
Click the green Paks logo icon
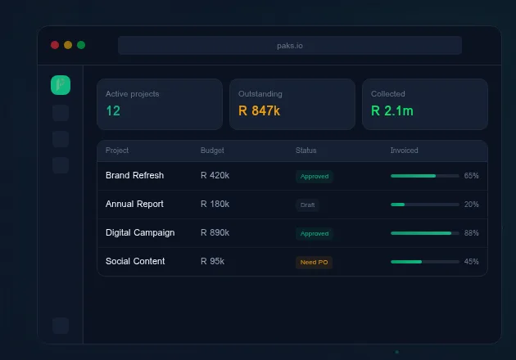[61, 85]
